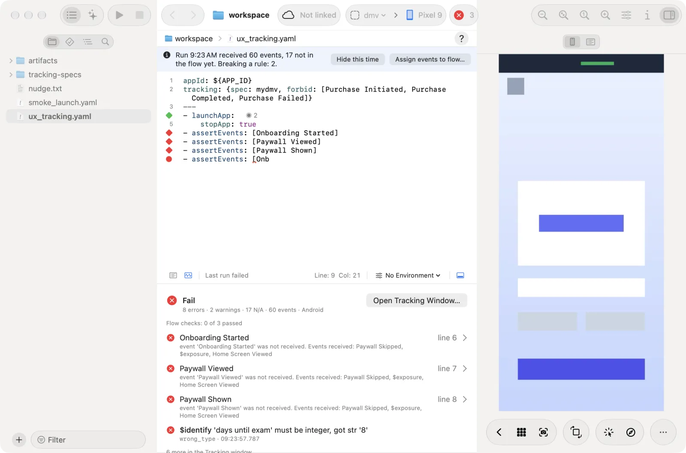This screenshot has width=686, height=453.
Task: Run the flow with the play button
Action: (120, 15)
